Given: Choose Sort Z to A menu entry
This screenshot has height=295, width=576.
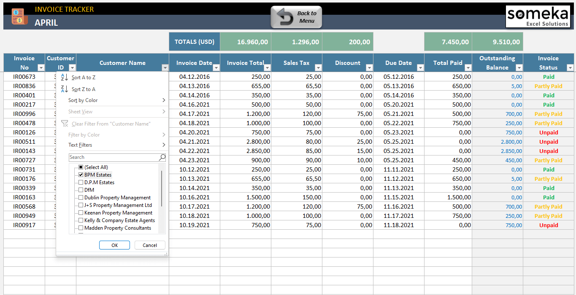Looking at the screenshot, I should (112, 89).
